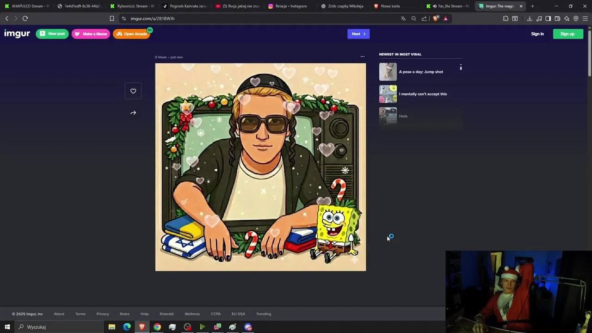The width and height of the screenshot is (592, 333).
Task: Open the uploaded cartoon image
Action: pos(260,167)
